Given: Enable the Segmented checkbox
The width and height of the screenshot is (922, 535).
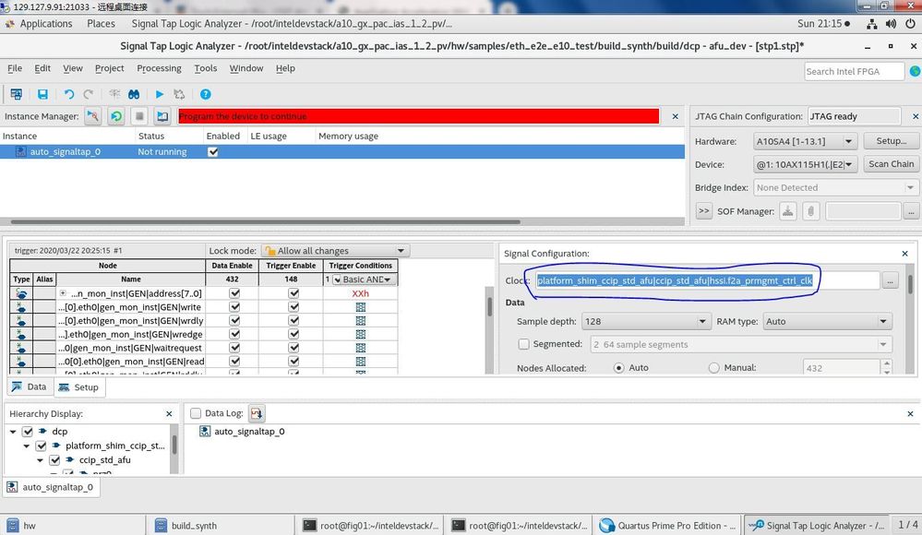Looking at the screenshot, I should coord(524,344).
